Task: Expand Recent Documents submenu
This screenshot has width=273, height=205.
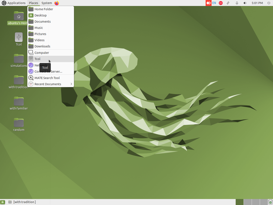Action: [x=51, y=84]
